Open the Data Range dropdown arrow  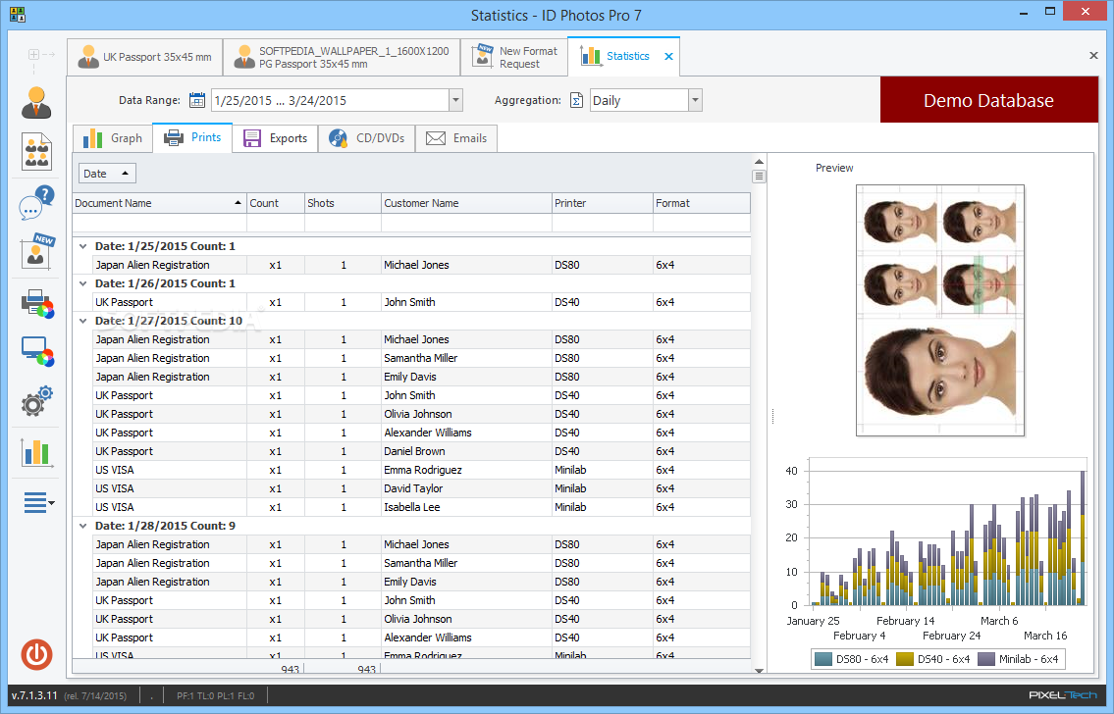click(x=455, y=100)
